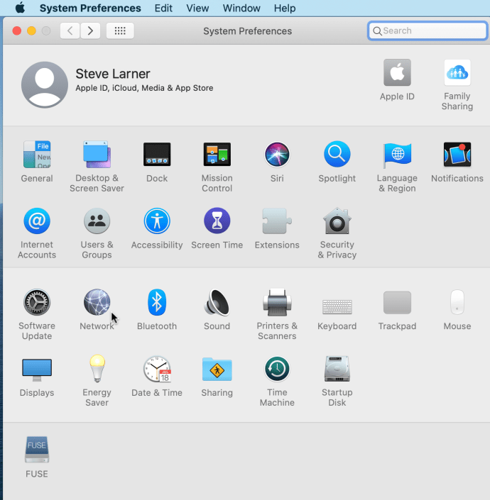490x500 pixels.
Task: Open Printers & Scanners preferences
Action: point(277,303)
